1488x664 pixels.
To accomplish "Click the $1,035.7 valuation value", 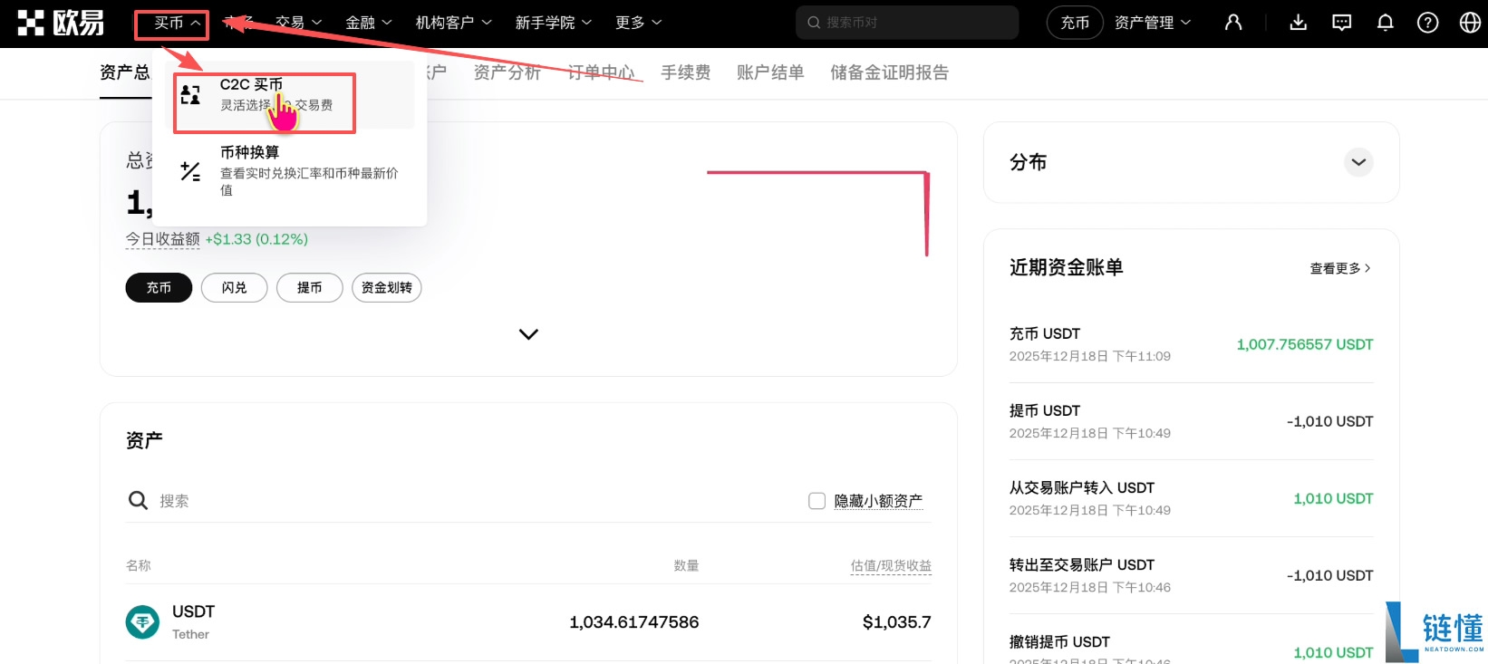I will (896, 622).
